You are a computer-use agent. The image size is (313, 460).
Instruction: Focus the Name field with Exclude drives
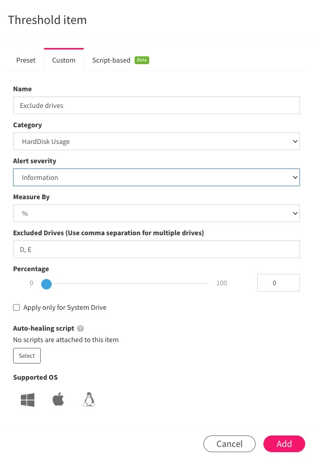click(x=156, y=105)
